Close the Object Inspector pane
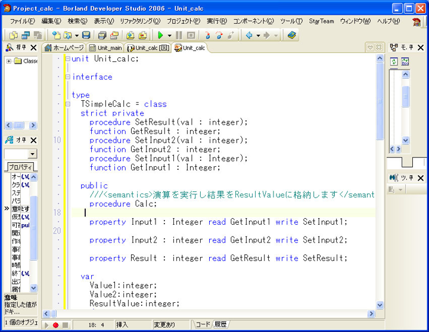The height and width of the screenshot is (332, 429). 33,140
